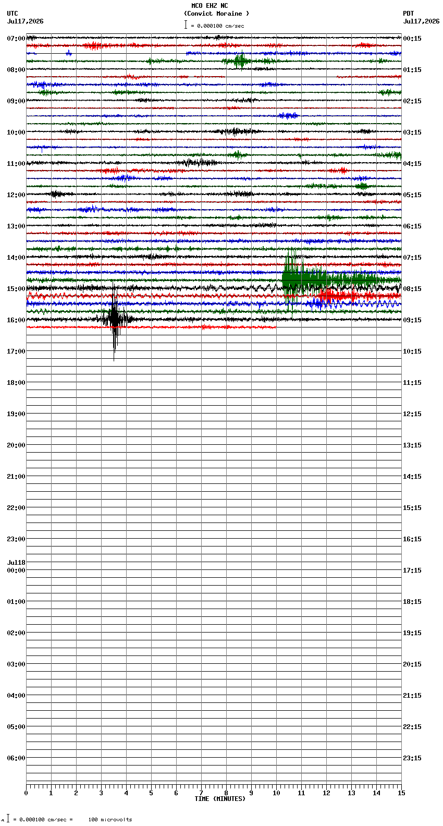The height and width of the screenshot is (826, 443).
Task: Click the 09:00 UTC row label
Action: [16, 101]
